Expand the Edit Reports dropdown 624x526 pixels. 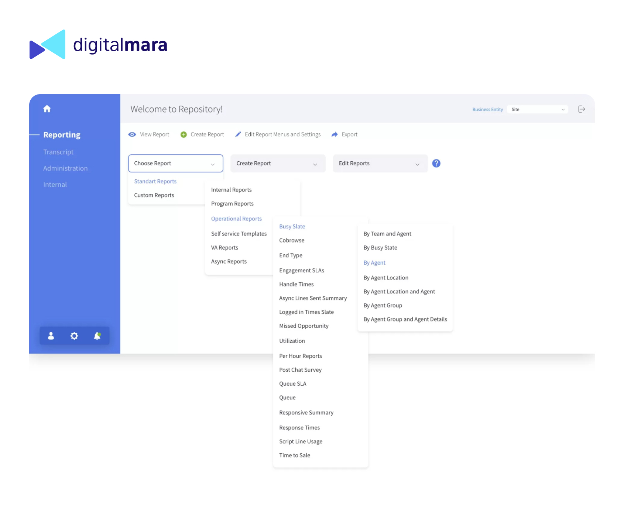click(380, 164)
